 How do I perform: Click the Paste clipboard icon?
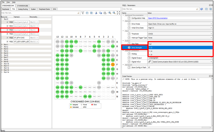click(105, 13)
